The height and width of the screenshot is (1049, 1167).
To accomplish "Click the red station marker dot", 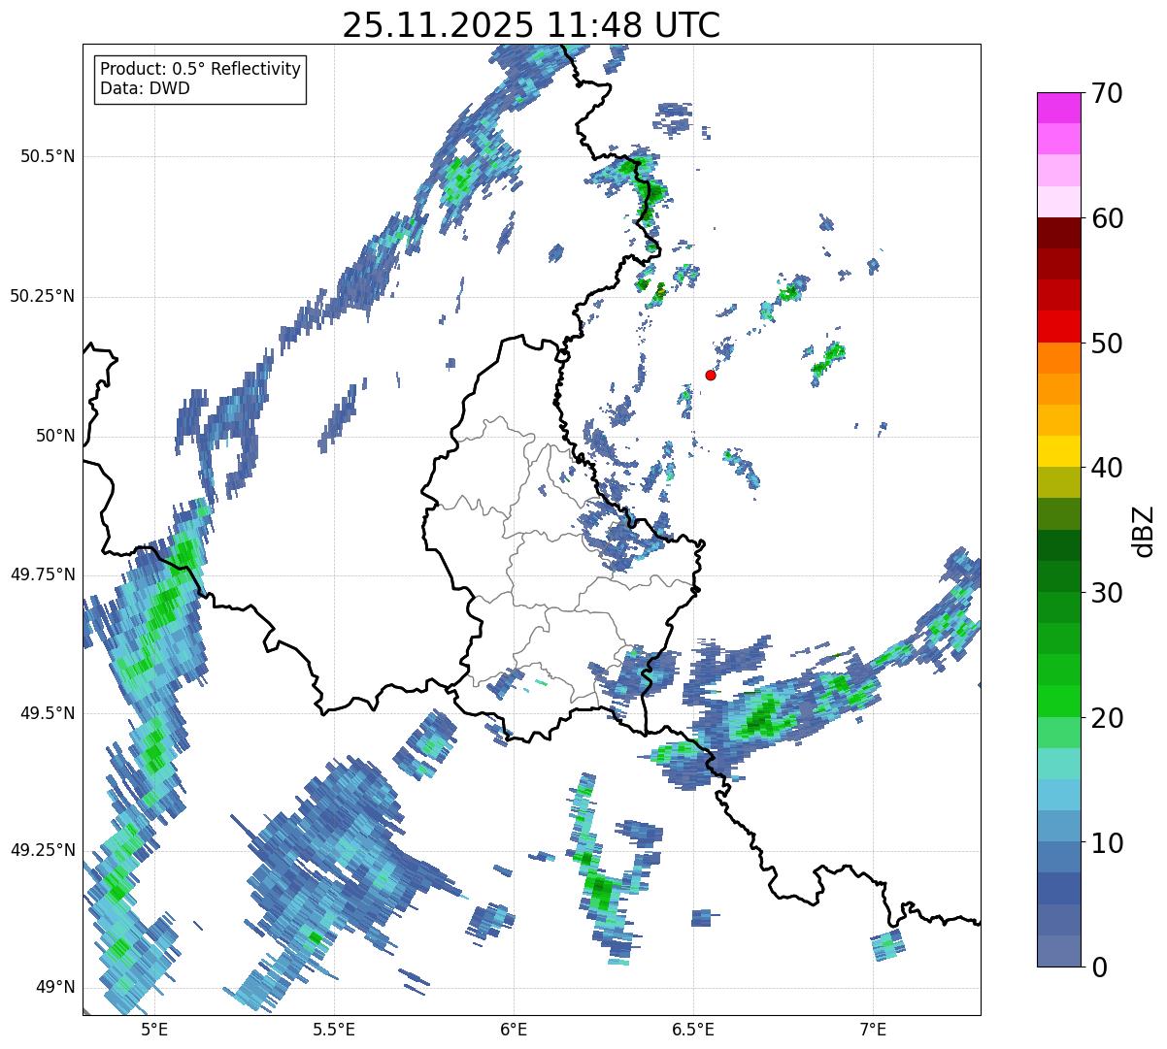I will (x=711, y=375).
